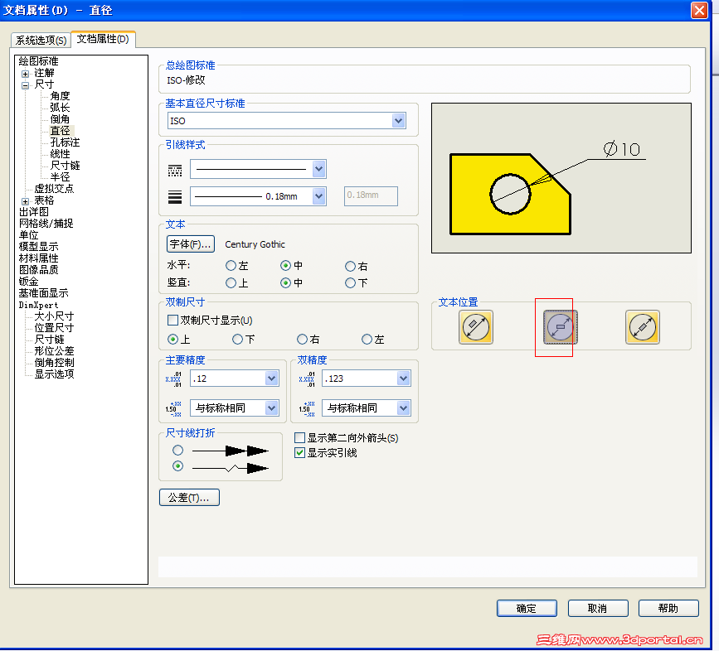Select the first 文本位置 broken leader icon
The width and height of the screenshot is (719, 651).
(476, 327)
